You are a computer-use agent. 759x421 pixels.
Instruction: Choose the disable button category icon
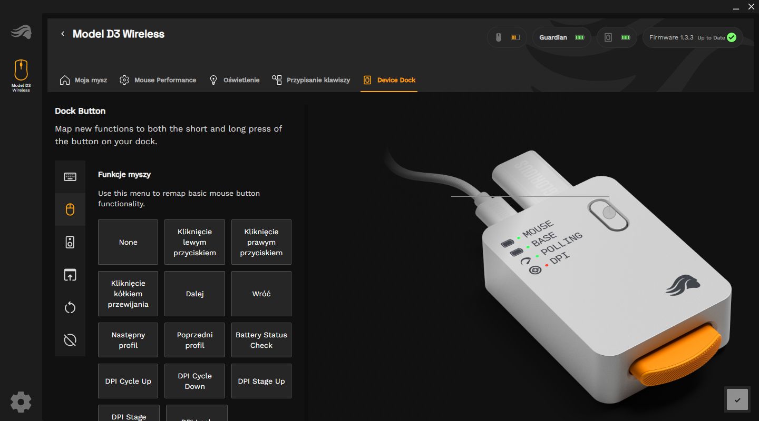pos(70,340)
